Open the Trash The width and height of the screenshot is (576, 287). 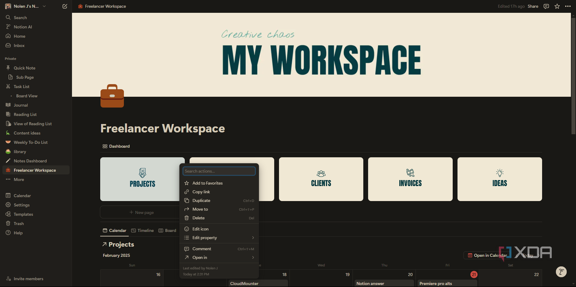coord(36,224)
